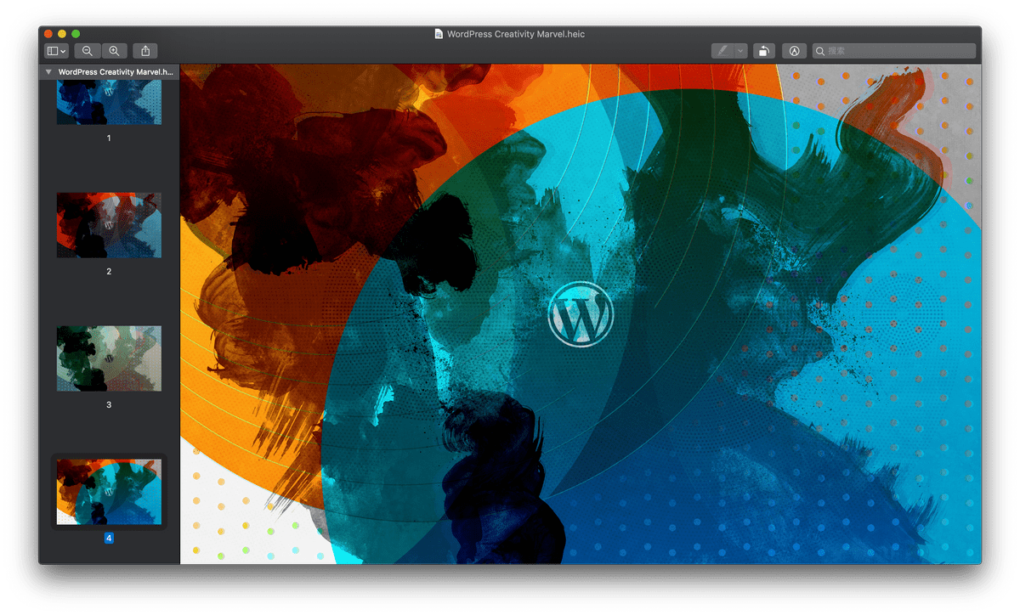Open the sidebar view options menu
This screenshot has height=615, width=1020.
(x=57, y=51)
